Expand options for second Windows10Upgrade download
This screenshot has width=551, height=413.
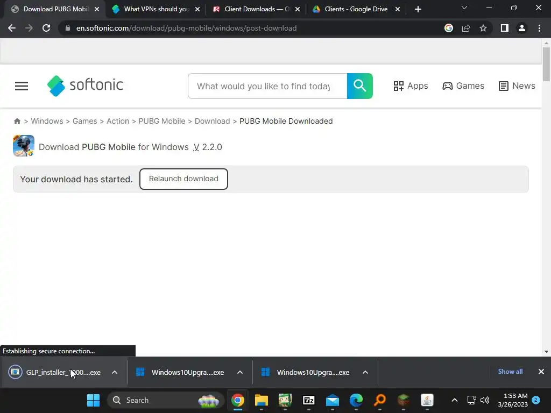click(x=365, y=372)
